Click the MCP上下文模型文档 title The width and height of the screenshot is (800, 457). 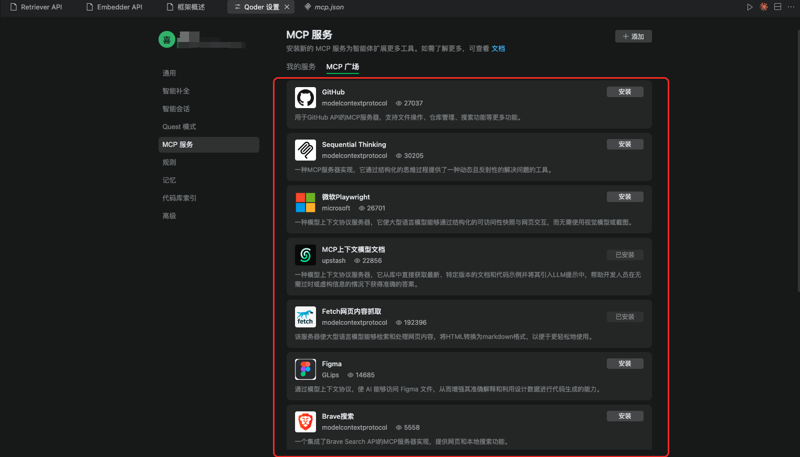coord(353,249)
